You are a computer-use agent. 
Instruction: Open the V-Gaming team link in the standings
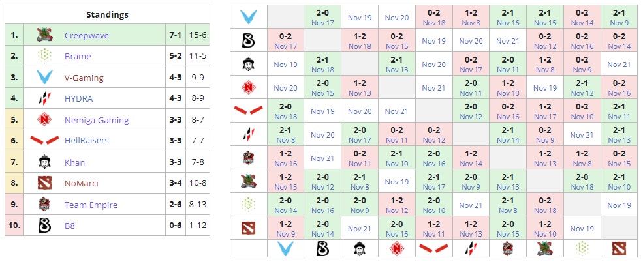coord(84,78)
